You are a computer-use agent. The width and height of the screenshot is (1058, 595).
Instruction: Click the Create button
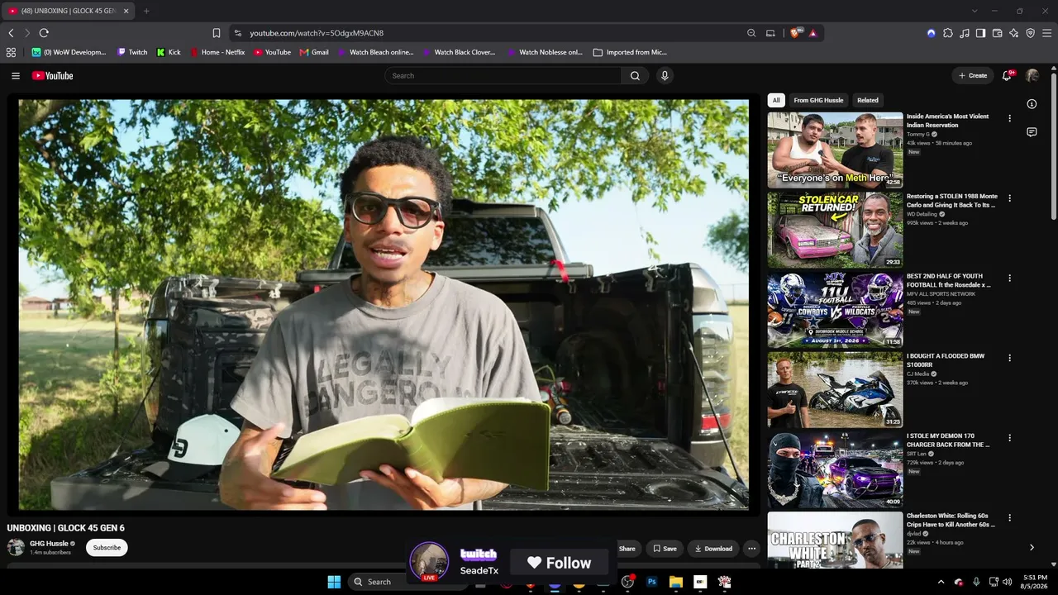click(x=973, y=75)
